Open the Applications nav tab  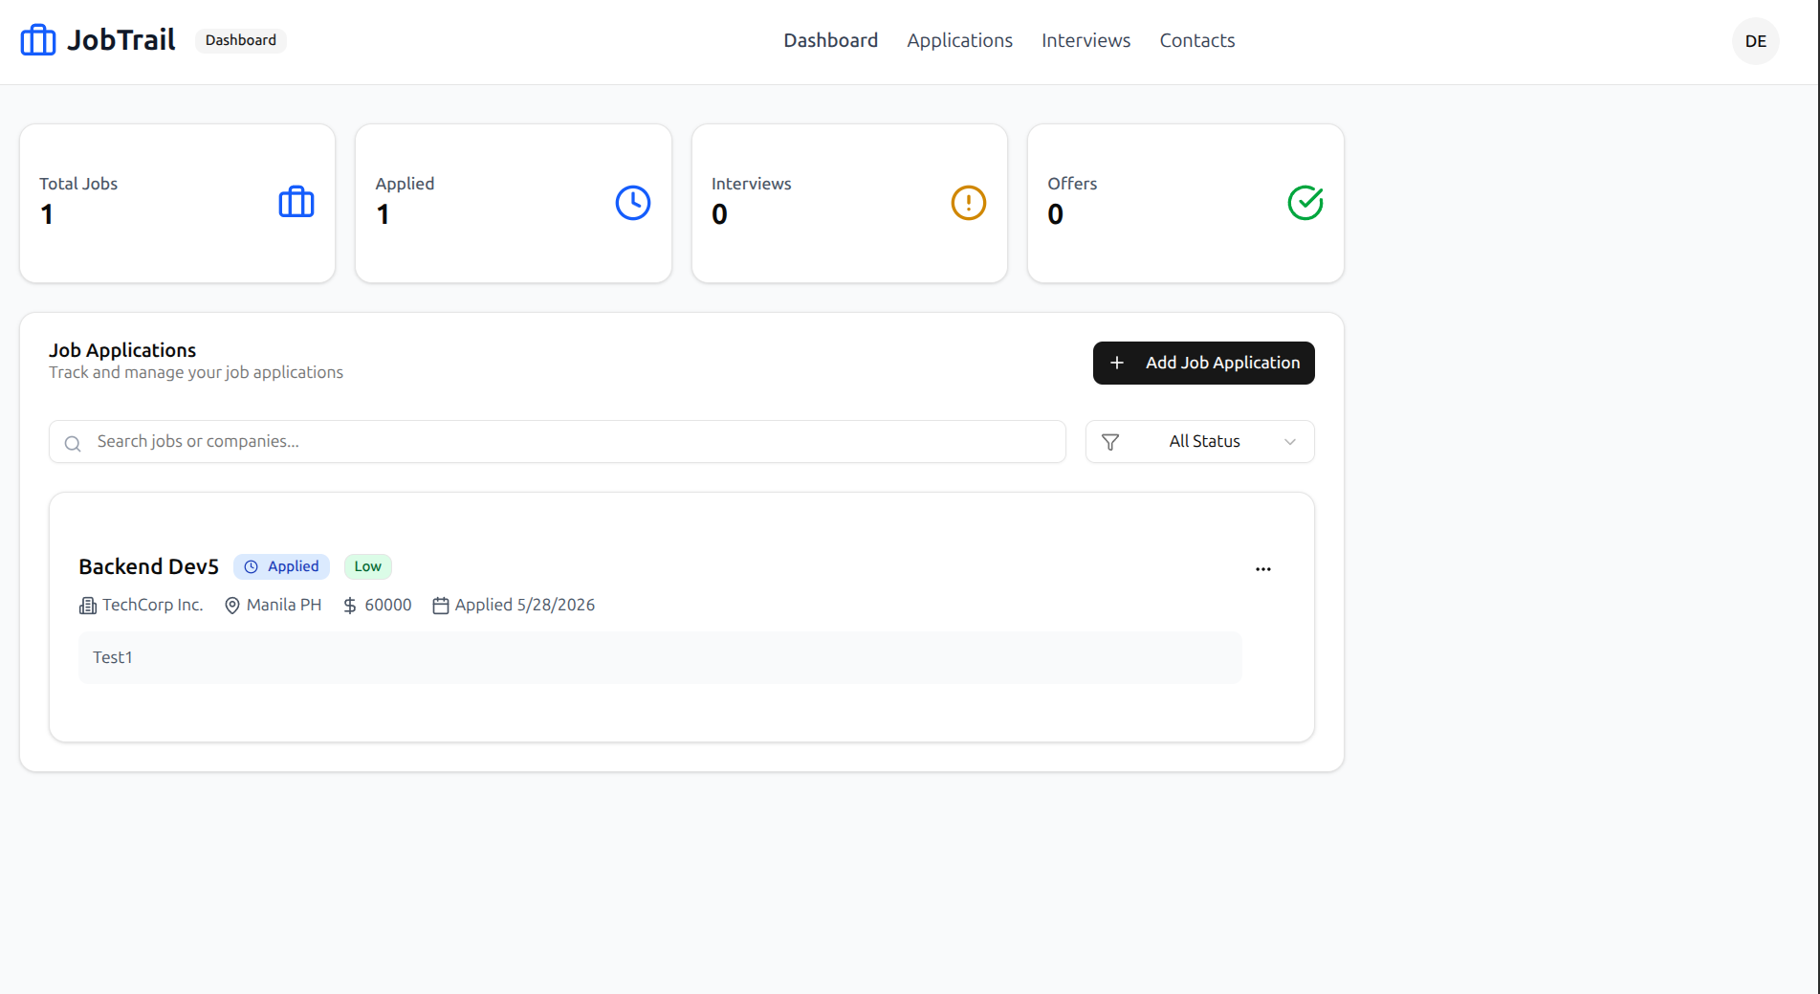(x=960, y=40)
